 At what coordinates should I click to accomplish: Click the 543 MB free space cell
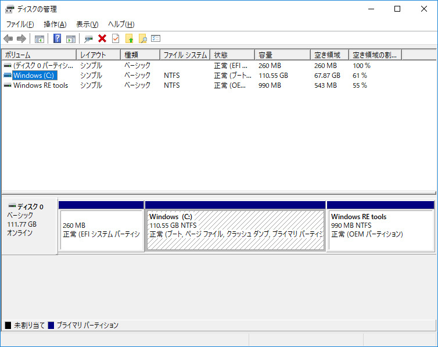coord(325,85)
